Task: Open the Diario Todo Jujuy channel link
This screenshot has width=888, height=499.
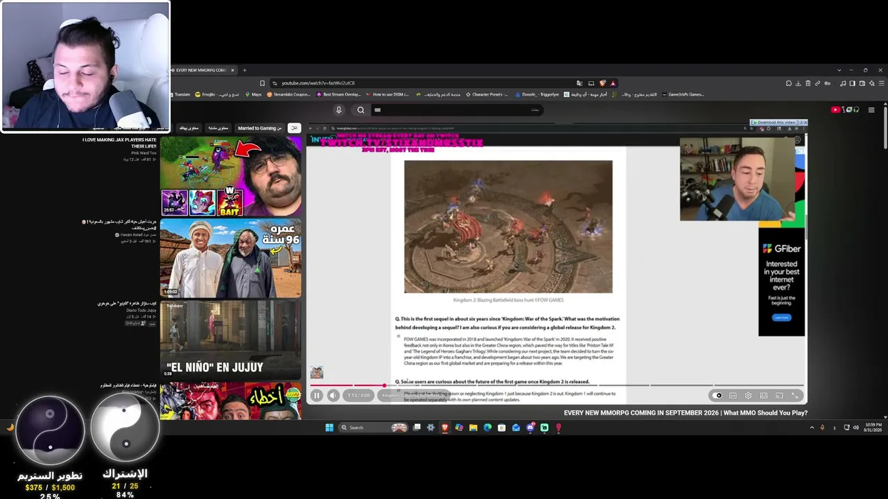Action: [x=141, y=310]
